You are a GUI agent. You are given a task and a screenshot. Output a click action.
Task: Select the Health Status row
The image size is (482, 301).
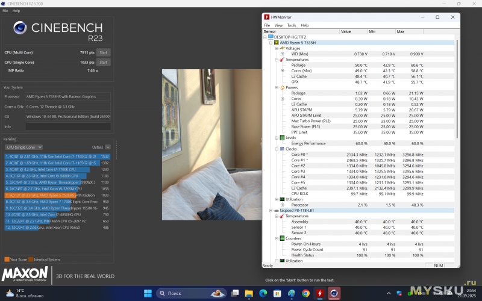coord(358,255)
